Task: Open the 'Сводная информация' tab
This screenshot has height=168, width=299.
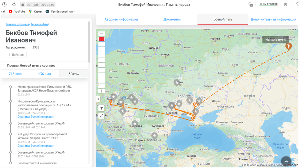Action: coord(121,19)
